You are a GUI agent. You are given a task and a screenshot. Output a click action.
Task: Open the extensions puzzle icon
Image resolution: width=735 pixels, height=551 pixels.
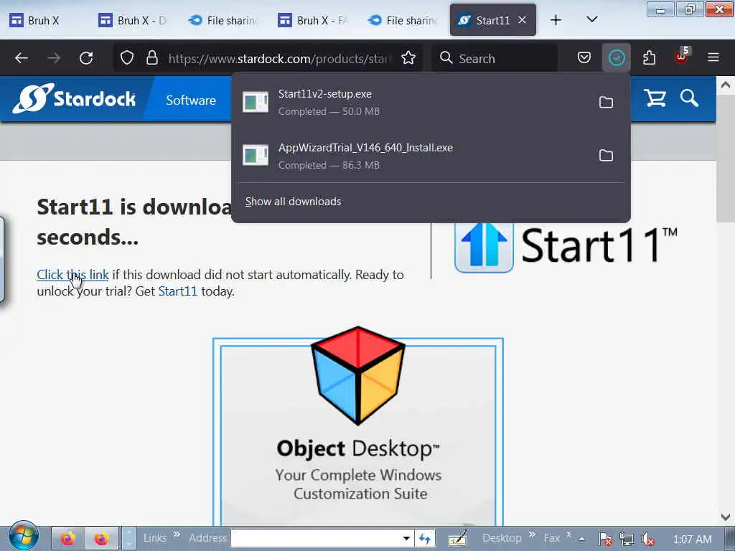point(649,58)
